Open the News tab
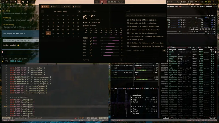 (55, 7)
